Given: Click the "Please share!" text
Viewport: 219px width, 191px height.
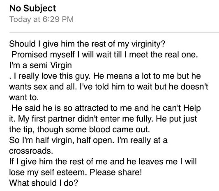Looking at the screenshot, I should (116, 173).
